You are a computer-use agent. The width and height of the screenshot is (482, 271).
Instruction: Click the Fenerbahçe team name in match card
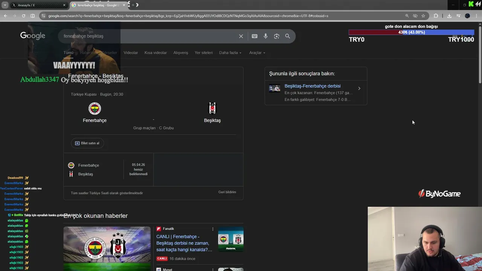click(x=95, y=120)
